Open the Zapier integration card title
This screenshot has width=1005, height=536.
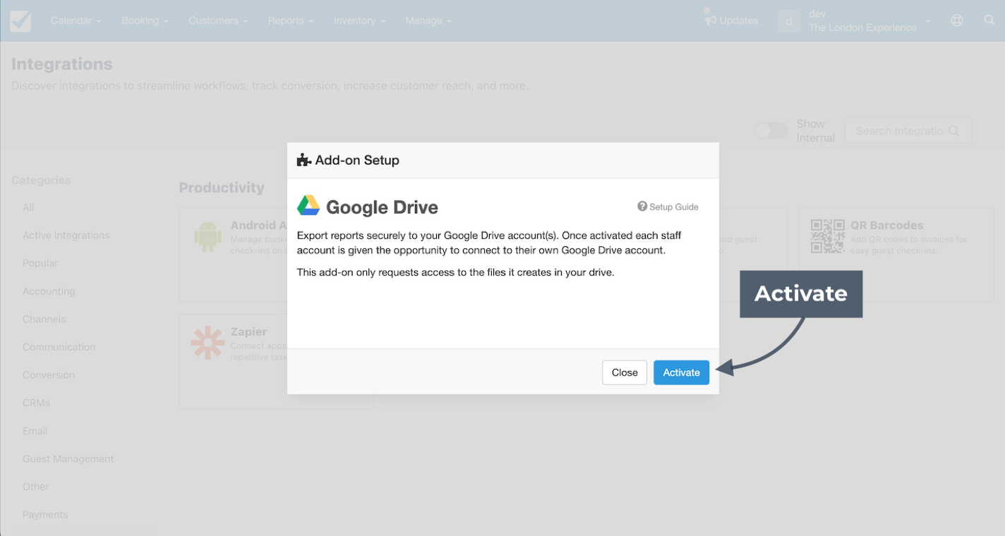tap(248, 331)
